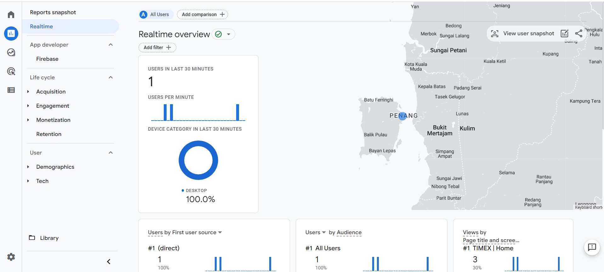Viewport: 604px width, 272px height.
Task: Click the #1 All Users audience row
Action: pyautogui.click(x=323, y=248)
